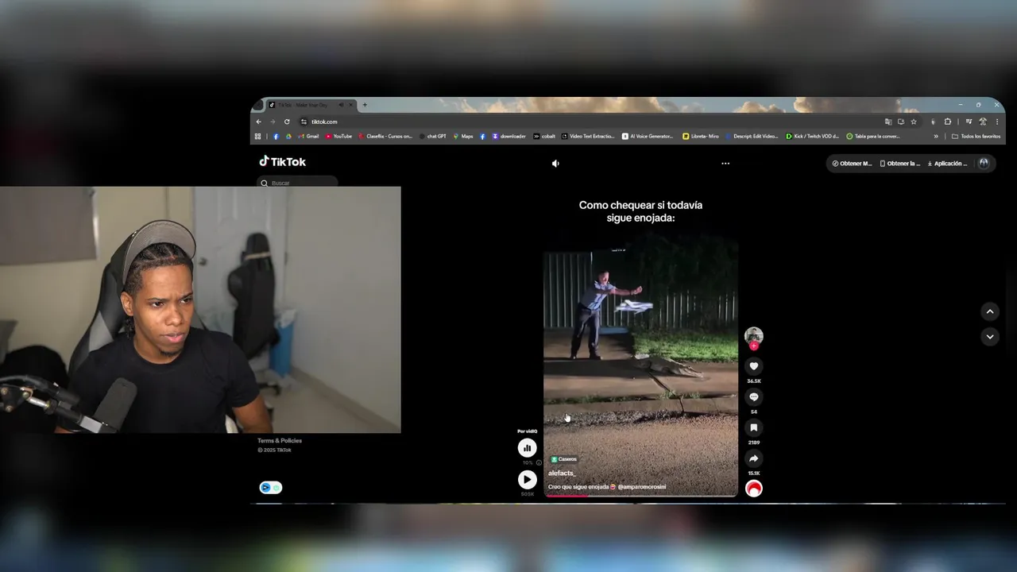The image size is (1017, 572).
Task: Open the Libreta- Miro bookmark
Action: click(x=701, y=137)
